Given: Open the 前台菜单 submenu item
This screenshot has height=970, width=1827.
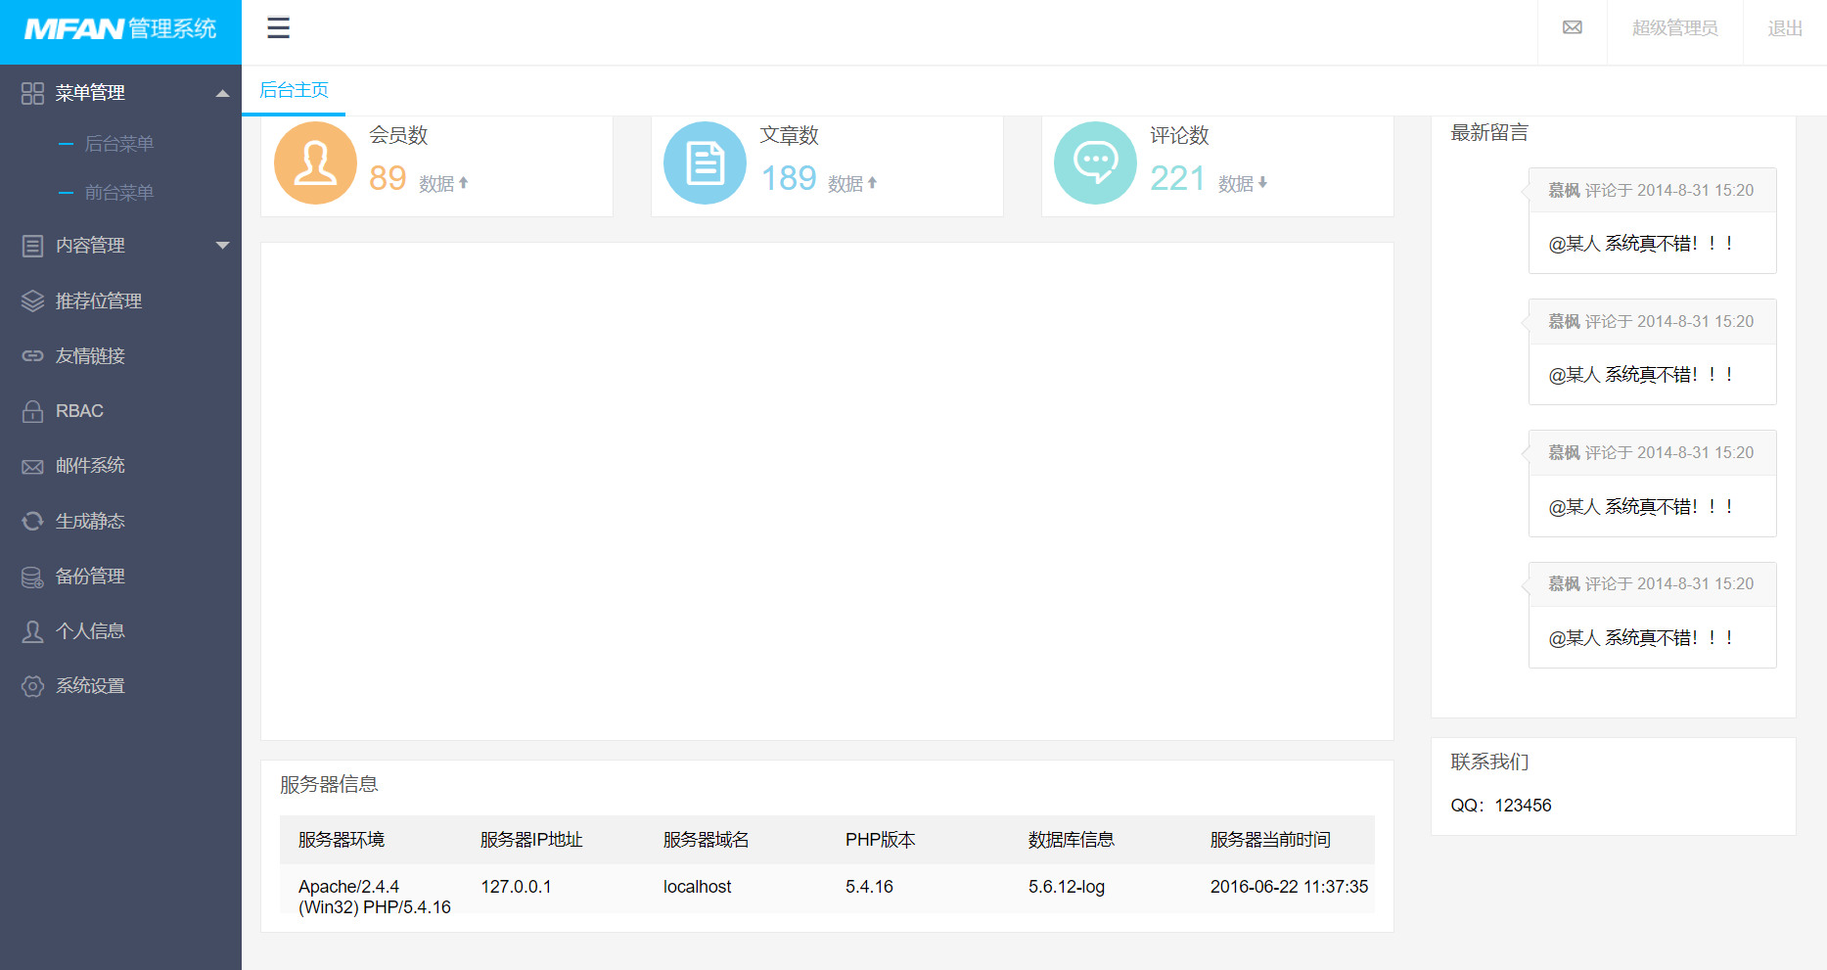Looking at the screenshot, I should pyautogui.click(x=119, y=193).
